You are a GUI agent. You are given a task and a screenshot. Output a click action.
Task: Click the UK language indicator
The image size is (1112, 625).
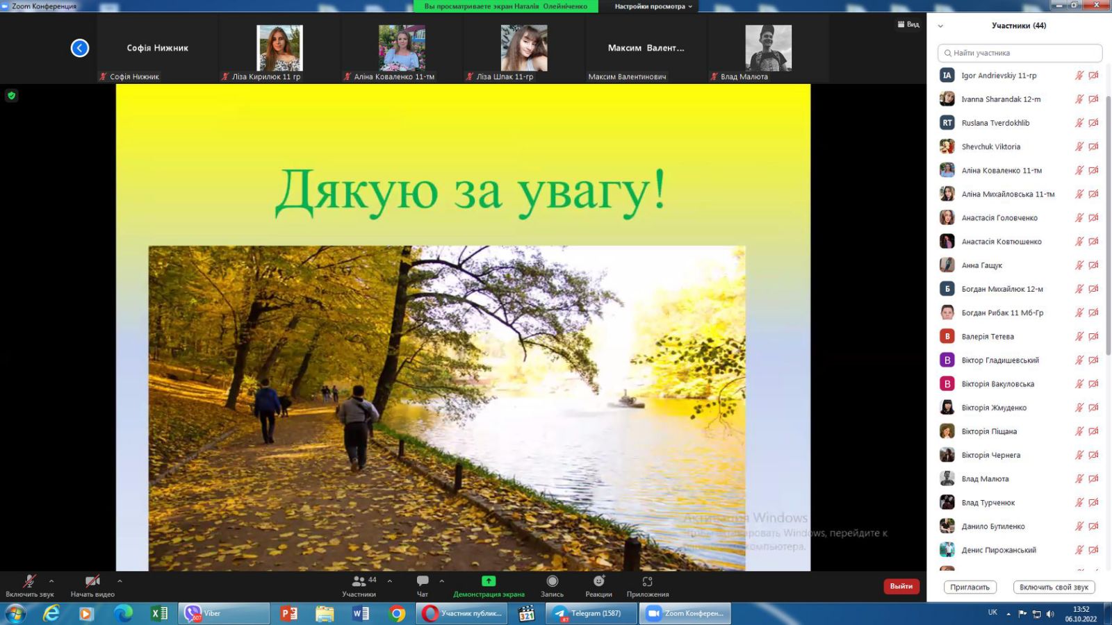click(x=992, y=612)
